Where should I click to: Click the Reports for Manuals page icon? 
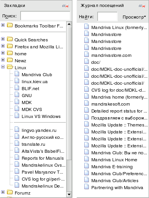point(17,157)
